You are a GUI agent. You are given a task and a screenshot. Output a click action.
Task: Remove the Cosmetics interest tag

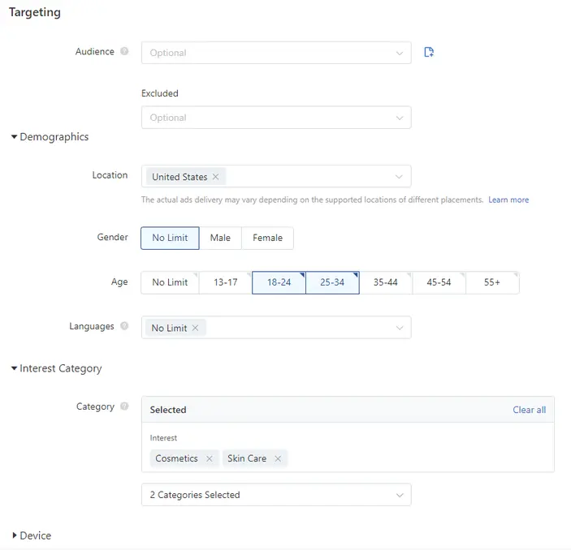click(209, 459)
